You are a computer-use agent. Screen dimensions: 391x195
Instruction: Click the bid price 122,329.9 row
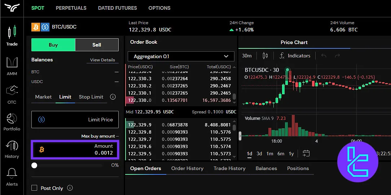click(179, 125)
